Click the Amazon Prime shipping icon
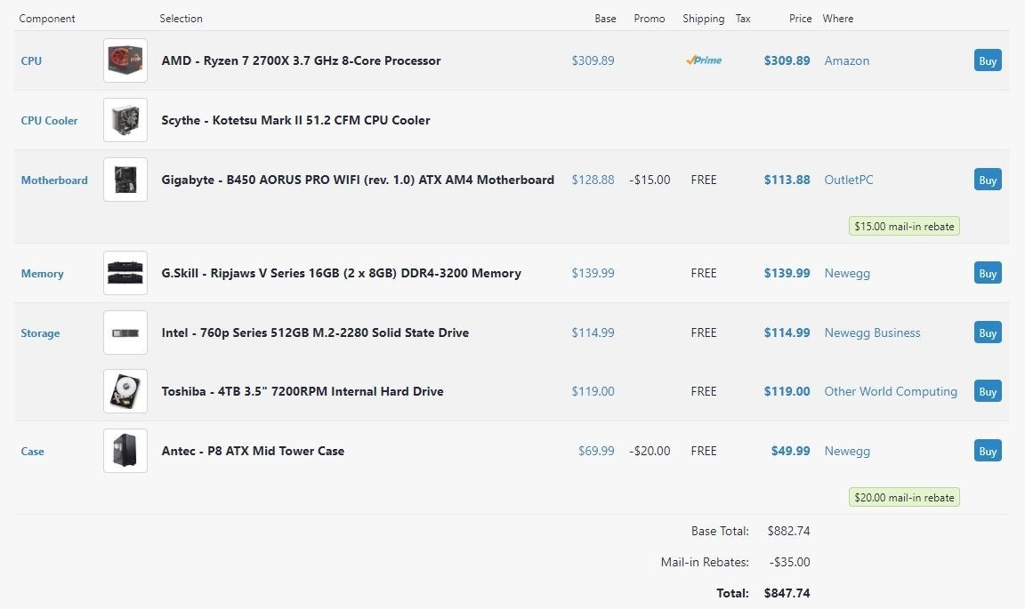This screenshot has height=609, width=1025. (x=704, y=60)
